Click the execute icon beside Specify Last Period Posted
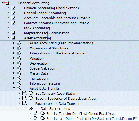The image size is (139, 121). pyautogui.click(x=42, y=118)
